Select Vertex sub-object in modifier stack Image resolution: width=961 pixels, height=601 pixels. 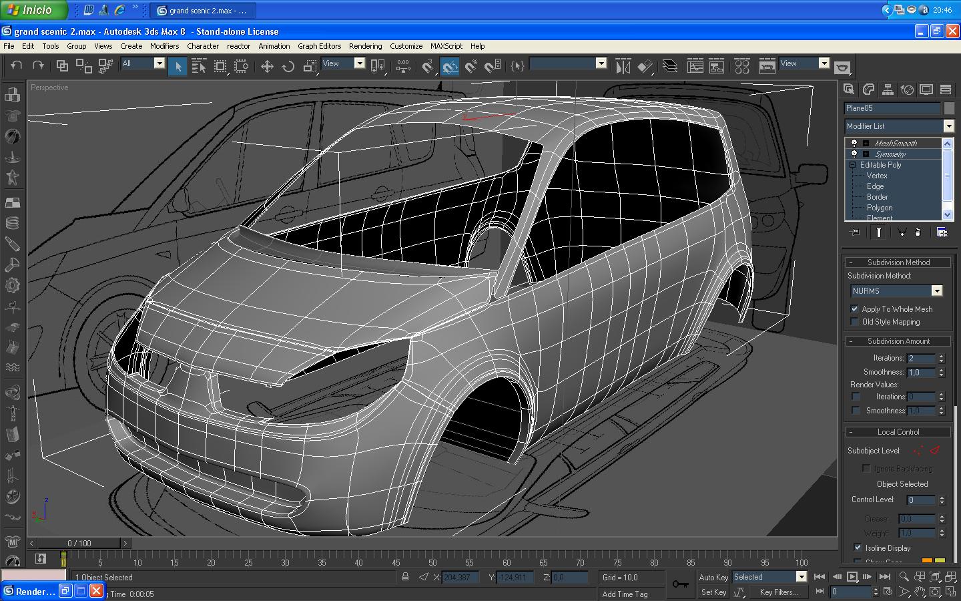876,176
